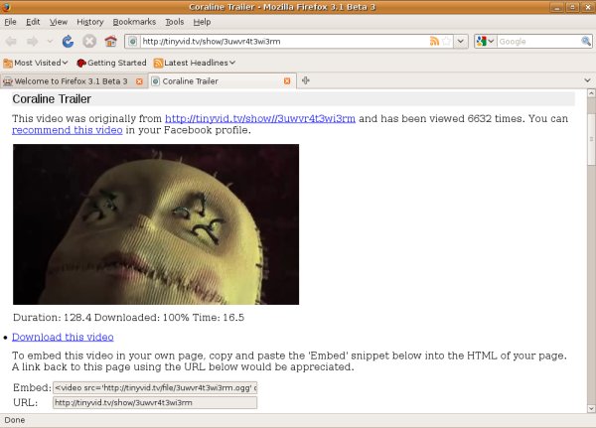Screen dimensions: 596x428
Task: Expand the Latest Headlines feed
Action: point(195,63)
